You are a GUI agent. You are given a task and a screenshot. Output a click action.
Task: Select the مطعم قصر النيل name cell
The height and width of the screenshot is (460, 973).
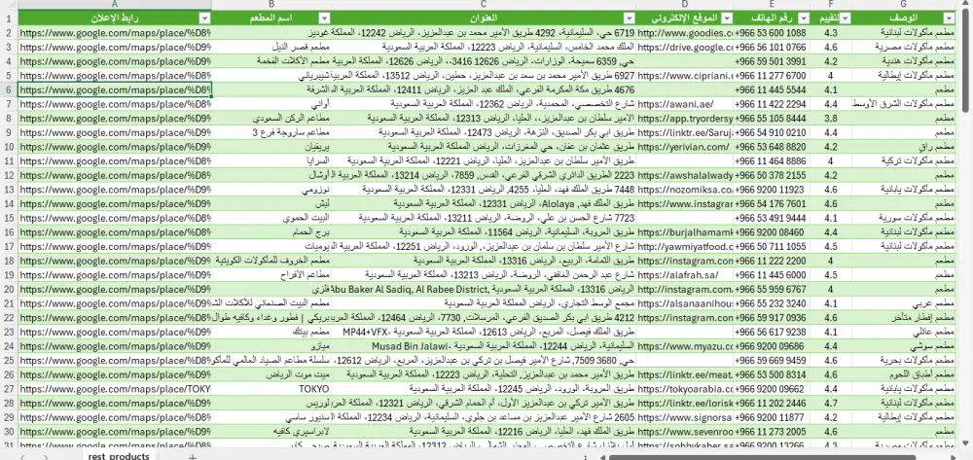[271, 47]
